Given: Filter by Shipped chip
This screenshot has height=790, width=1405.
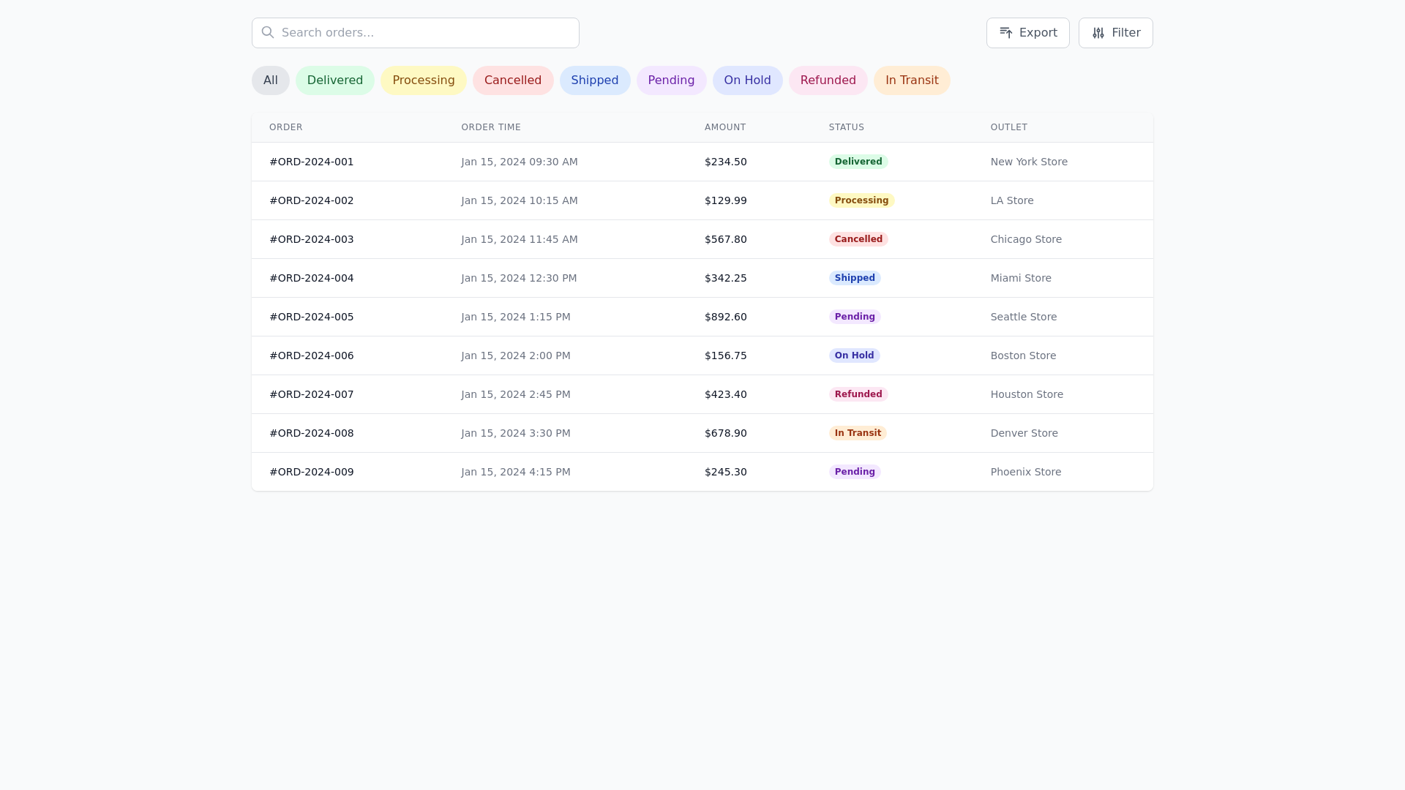Looking at the screenshot, I should click(x=595, y=80).
